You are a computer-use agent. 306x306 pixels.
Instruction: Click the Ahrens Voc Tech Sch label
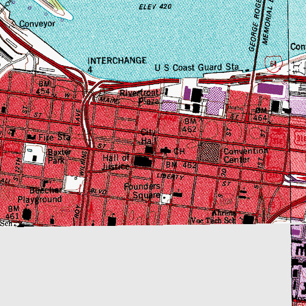(x=213, y=217)
